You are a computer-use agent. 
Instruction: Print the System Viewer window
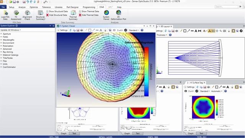point(82,30)
